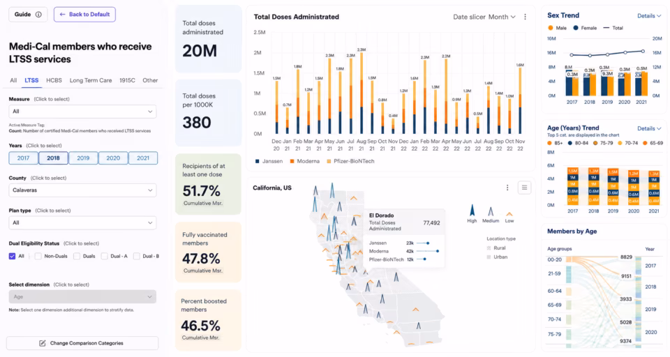This screenshot has height=357, width=670.
Task: Click the 77,492 total doses value
Action: pos(431,223)
